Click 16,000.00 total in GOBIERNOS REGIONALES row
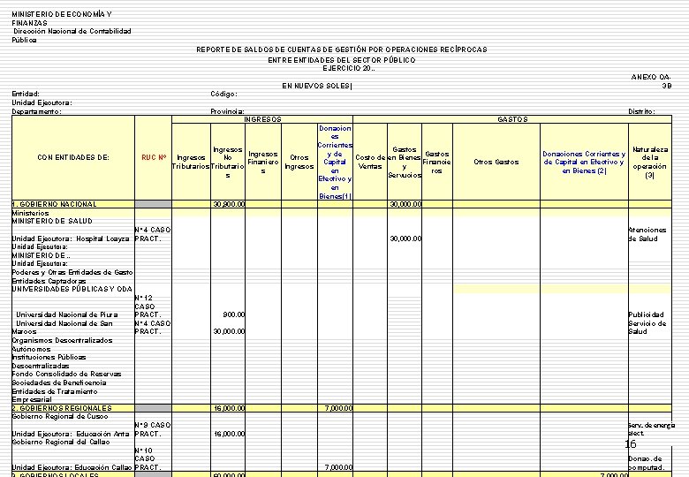The height and width of the screenshot is (477, 689). (x=229, y=408)
